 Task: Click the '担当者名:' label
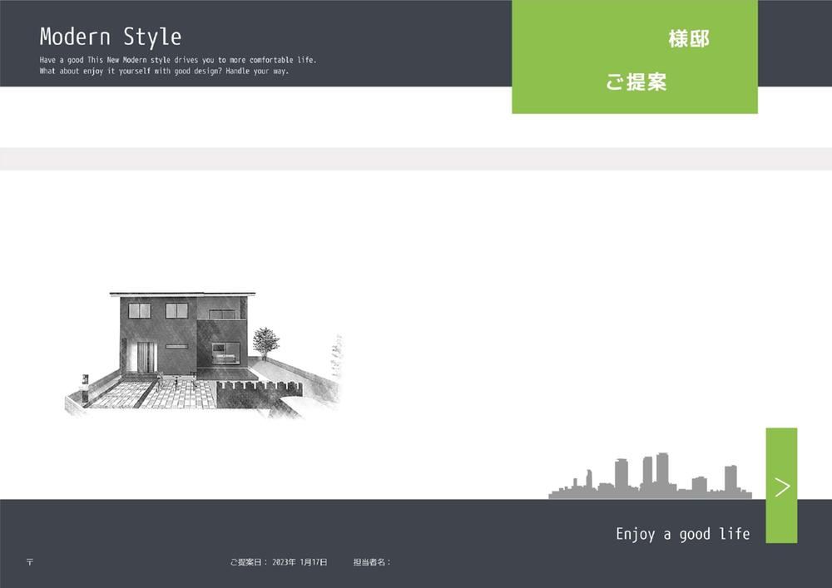372,562
